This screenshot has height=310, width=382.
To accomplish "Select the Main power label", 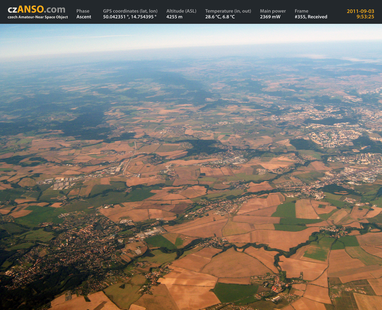I will pyautogui.click(x=273, y=11).
